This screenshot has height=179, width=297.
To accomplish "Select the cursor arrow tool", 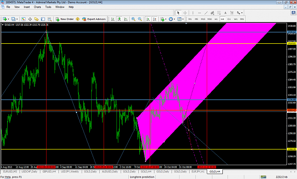I will 178,13.
